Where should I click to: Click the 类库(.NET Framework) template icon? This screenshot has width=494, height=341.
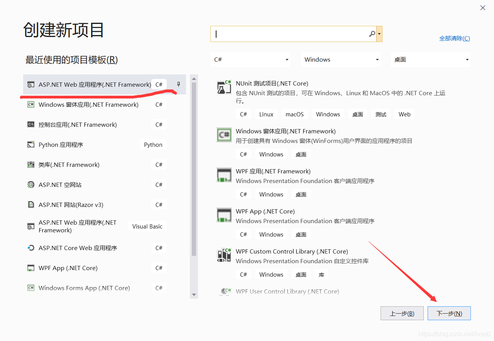click(30, 165)
